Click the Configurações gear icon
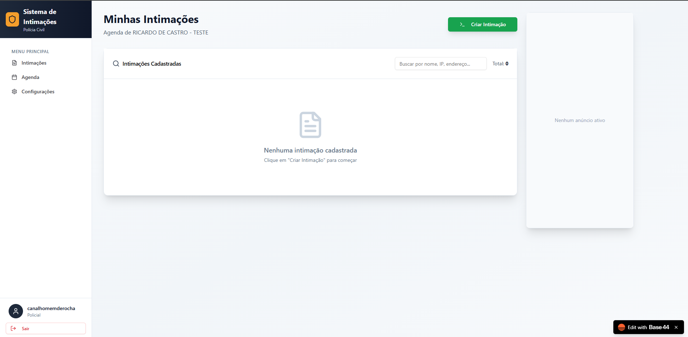 click(14, 92)
